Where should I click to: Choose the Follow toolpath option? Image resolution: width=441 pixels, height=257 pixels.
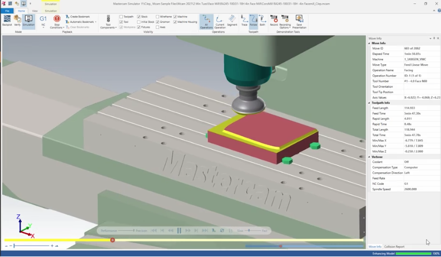point(254,21)
